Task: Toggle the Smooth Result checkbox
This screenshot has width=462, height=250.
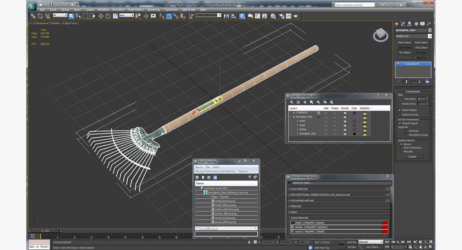Action: (x=400, y=123)
